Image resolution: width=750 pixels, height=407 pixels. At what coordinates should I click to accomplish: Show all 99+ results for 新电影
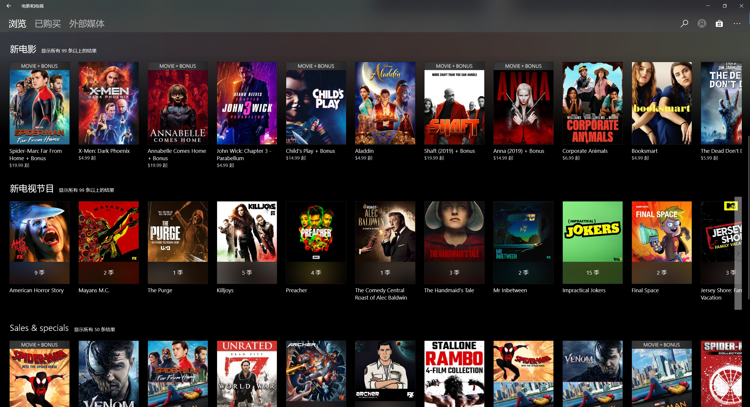[69, 51]
